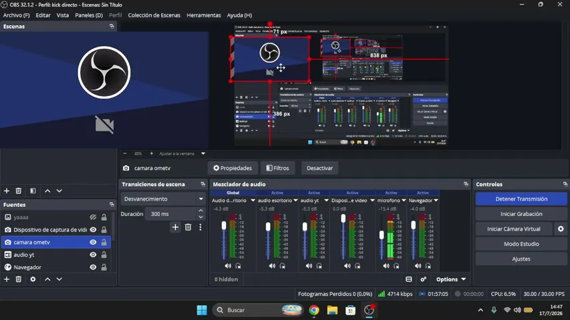
Task: Open transition properties three-dot menu
Action: coord(200,227)
